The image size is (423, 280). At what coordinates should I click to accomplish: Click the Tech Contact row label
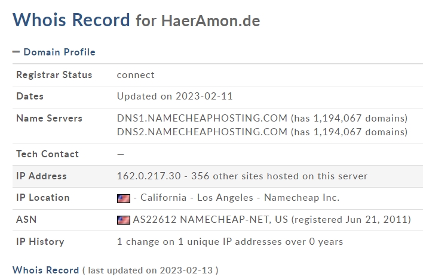click(x=47, y=154)
